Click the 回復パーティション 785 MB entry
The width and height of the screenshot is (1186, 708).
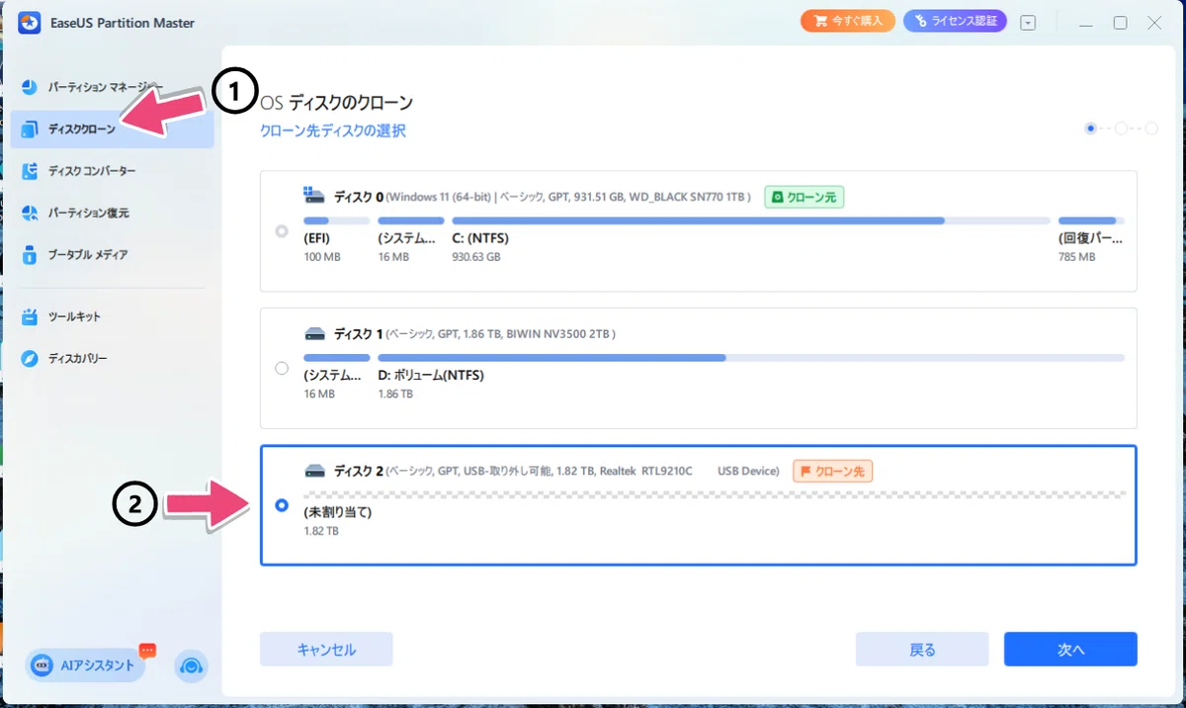[1091, 238]
